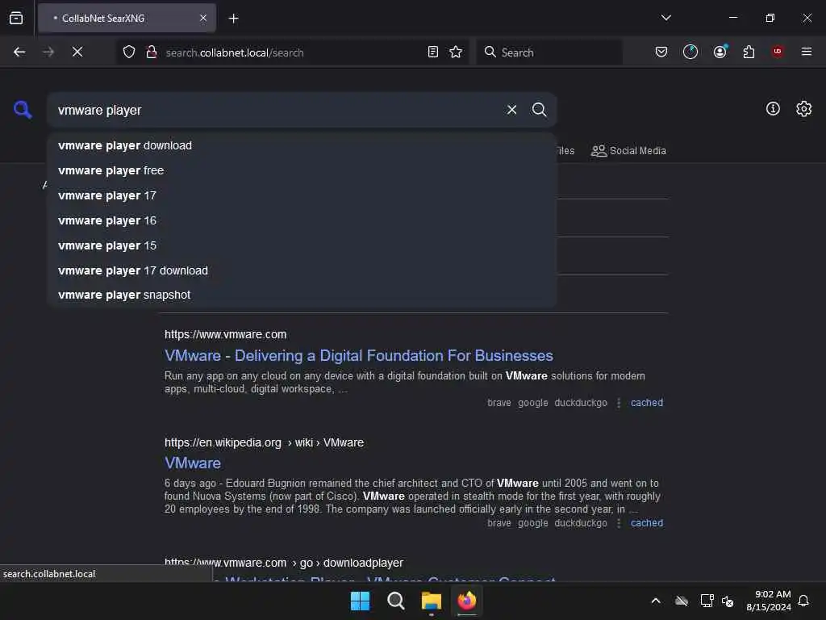Open the clock showing 9:02 AM
Viewport: 826px width, 620px height.
(x=769, y=601)
